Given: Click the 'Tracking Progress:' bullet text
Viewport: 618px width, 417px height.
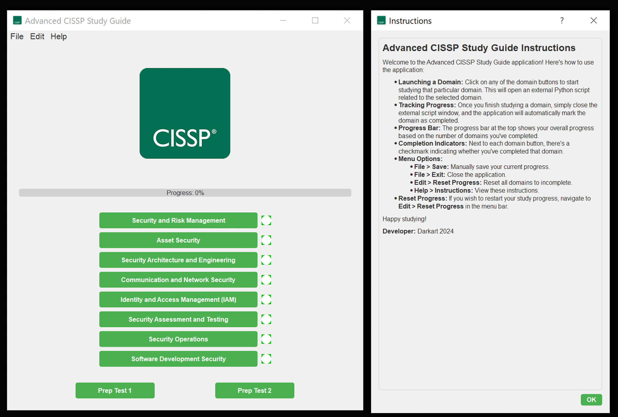Looking at the screenshot, I should (427, 105).
